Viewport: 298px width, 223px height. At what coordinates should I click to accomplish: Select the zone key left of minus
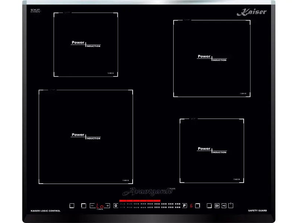(x=83, y=206)
